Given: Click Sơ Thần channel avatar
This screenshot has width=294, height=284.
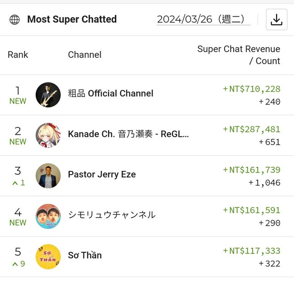Looking at the screenshot, I should pyautogui.click(x=48, y=256).
